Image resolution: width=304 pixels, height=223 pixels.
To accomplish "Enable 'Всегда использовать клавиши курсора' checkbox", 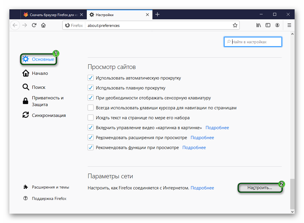I will (91, 108).
